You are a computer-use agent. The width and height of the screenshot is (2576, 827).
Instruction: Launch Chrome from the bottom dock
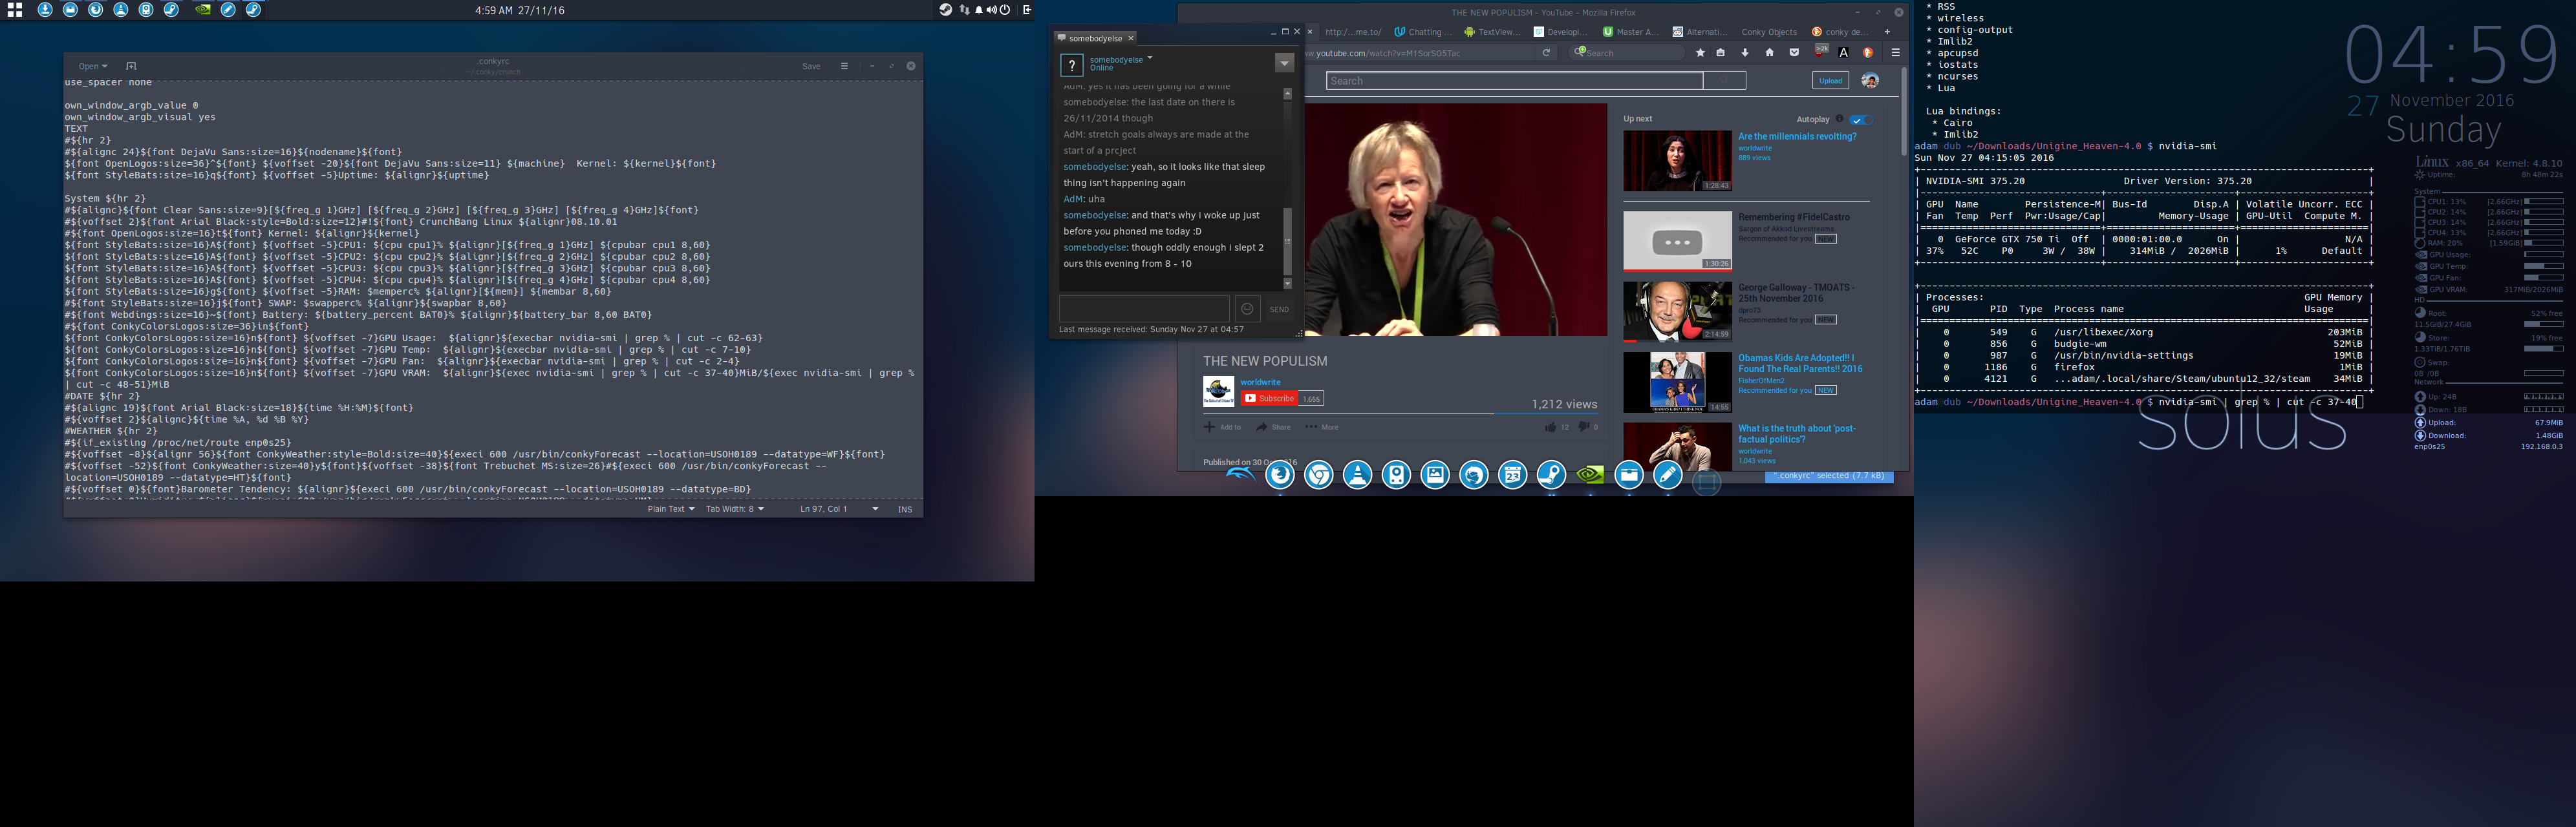1319,476
